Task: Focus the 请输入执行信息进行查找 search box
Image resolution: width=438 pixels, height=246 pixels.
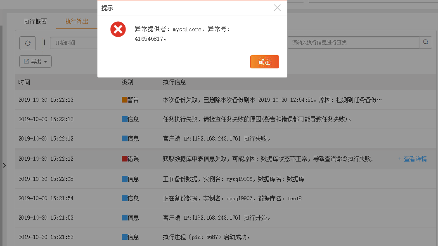Action: [353, 42]
